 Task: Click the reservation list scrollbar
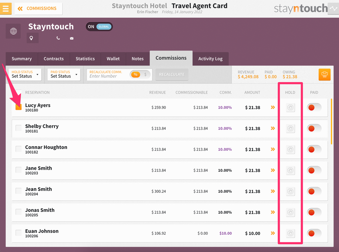click(x=331, y=122)
